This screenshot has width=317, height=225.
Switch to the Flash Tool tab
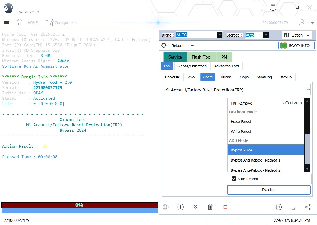click(x=201, y=57)
